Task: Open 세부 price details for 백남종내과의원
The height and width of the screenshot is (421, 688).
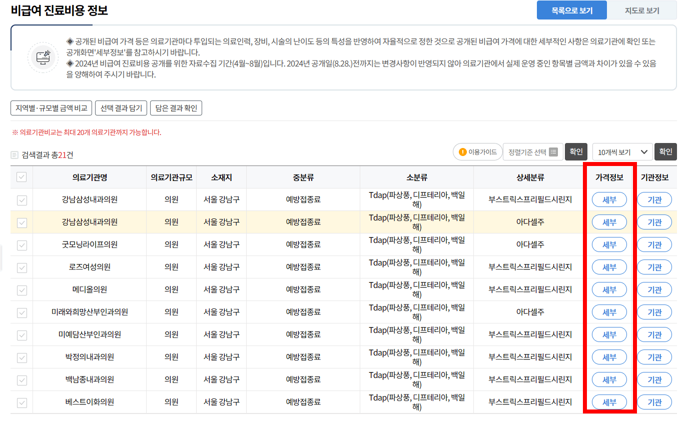Action: tap(609, 379)
